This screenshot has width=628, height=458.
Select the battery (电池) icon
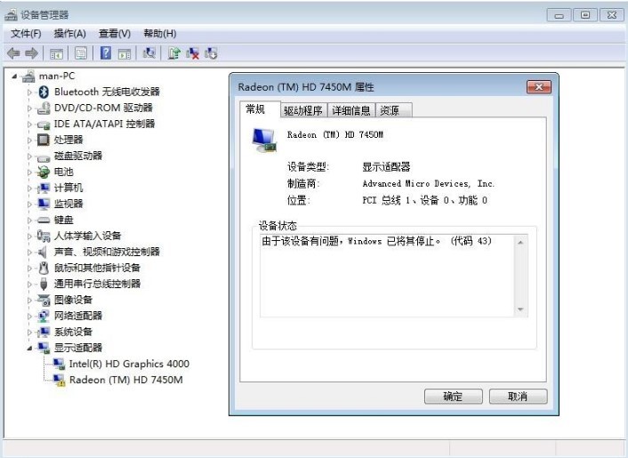tap(44, 173)
